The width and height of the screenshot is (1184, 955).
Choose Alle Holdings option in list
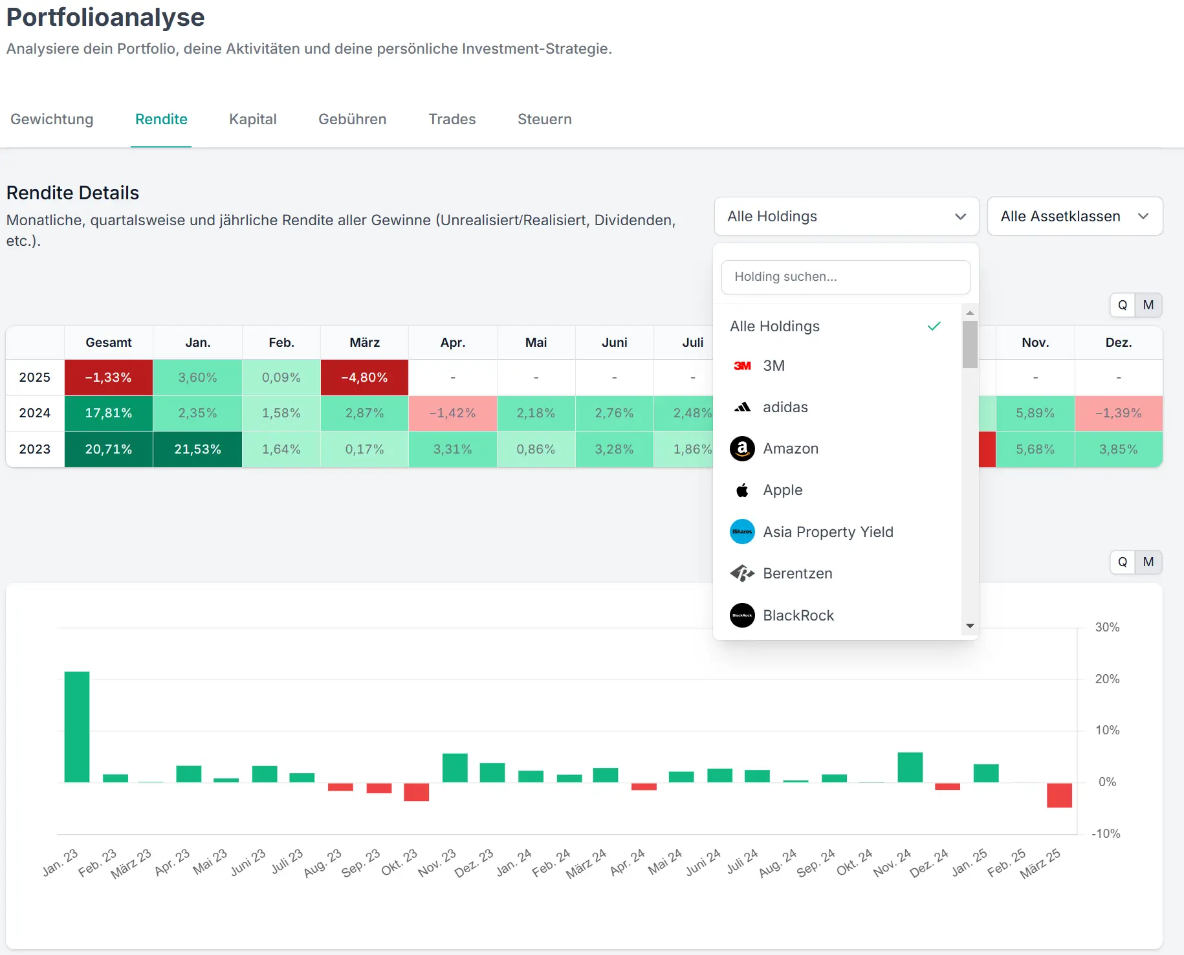[x=837, y=326]
